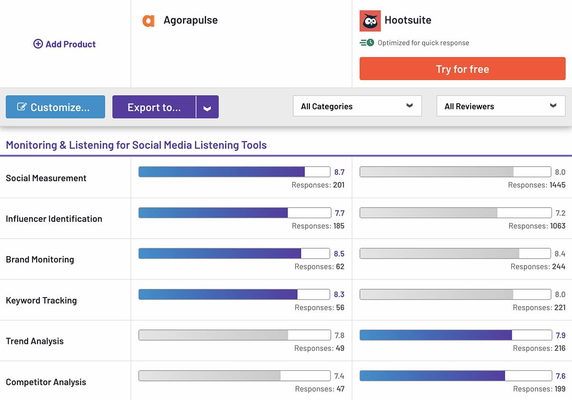The image size is (572, 400).
Task: Click Agorapulse Influencer Identification rating bar
Action: point(235,212)
